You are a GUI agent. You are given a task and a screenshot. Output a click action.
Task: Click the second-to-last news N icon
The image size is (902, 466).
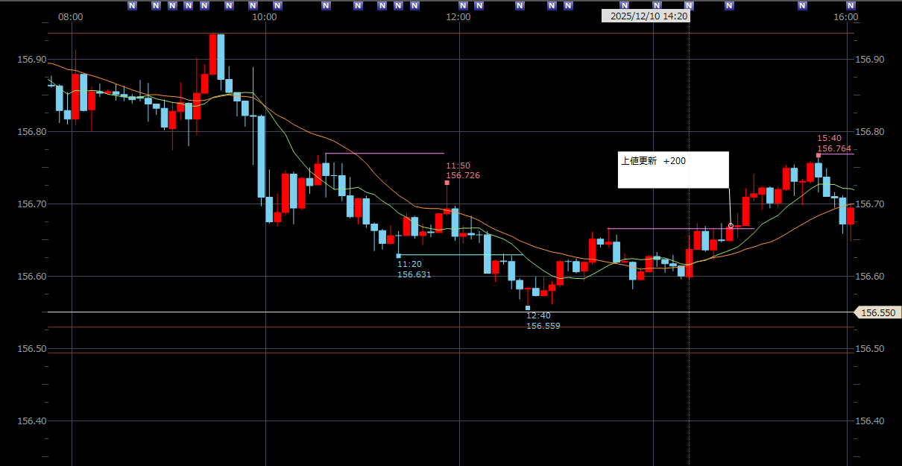803,5
